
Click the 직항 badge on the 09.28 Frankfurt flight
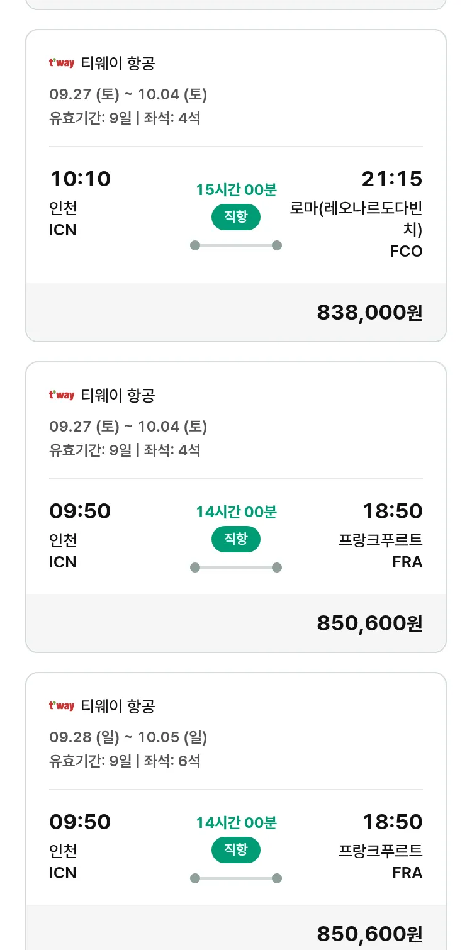point(236,850)
